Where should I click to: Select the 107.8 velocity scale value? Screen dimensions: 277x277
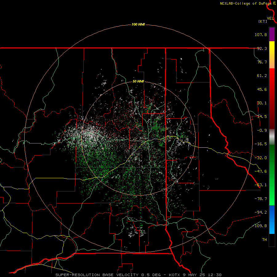click(261, 34)
